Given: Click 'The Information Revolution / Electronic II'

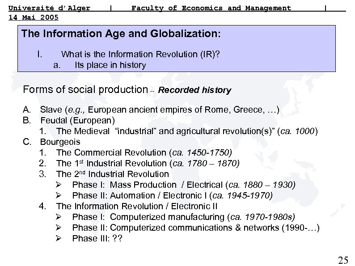Looking at the screenshot, I should [x=137, y=206].
